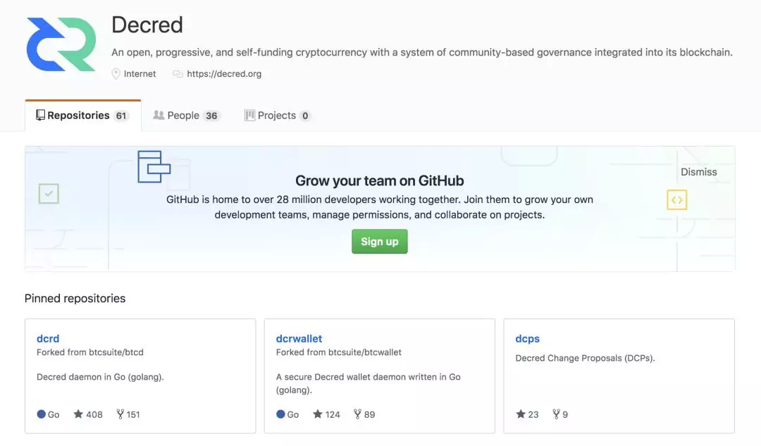Click the blue windows illustration icon in banner
This screenshot has height=446, width=761.
point(154,166)
